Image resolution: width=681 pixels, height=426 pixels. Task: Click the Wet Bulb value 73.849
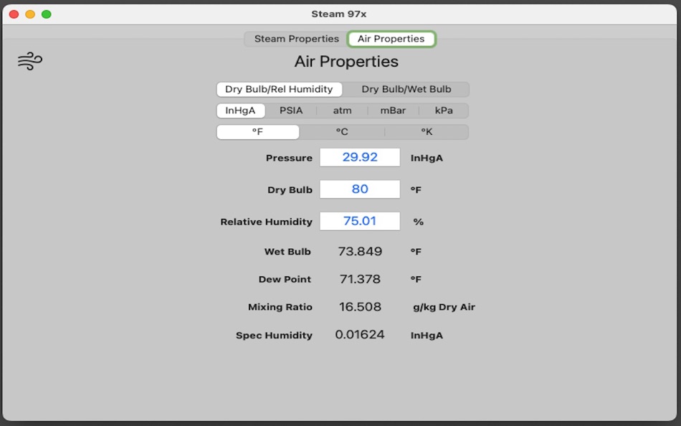[360, 251]
